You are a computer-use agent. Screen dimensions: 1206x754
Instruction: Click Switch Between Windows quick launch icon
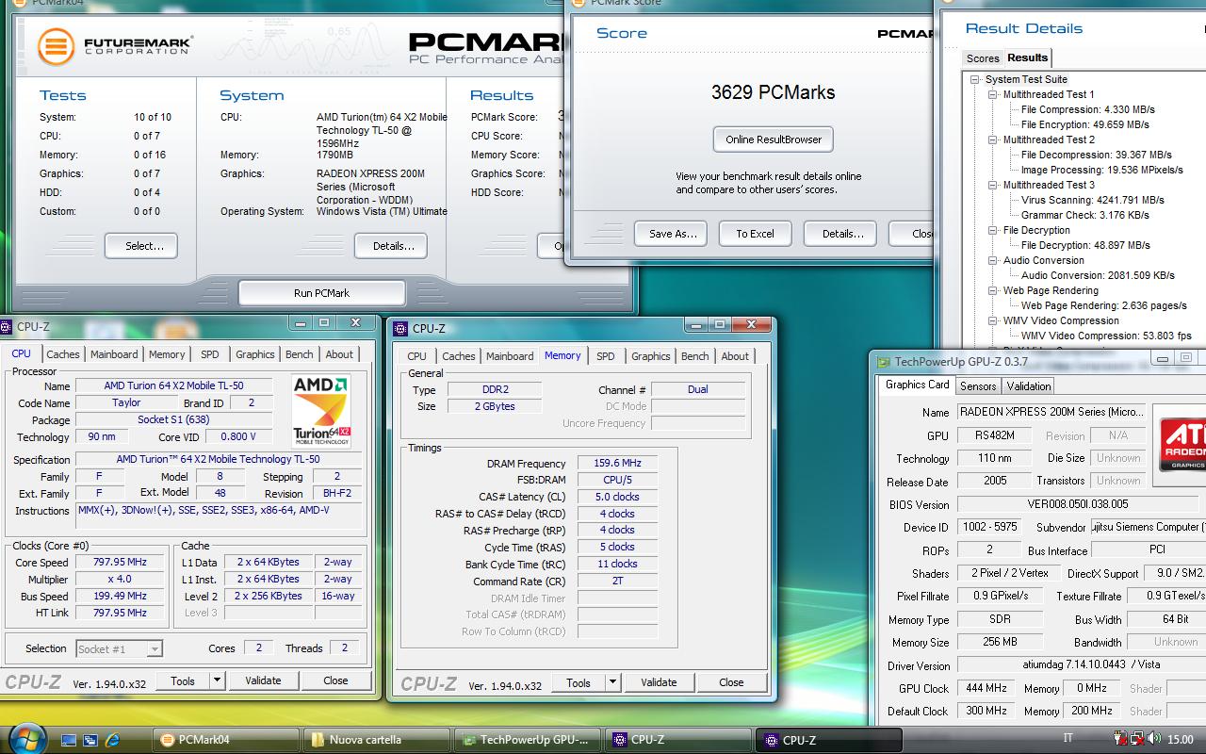pyautogui.click(x=90, y=740)
